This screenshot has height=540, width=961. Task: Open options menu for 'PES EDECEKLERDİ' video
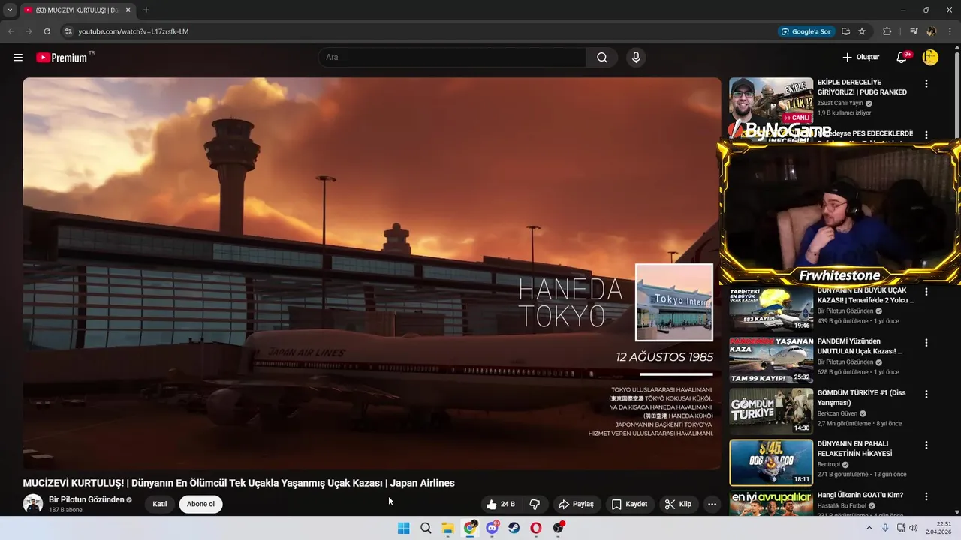[x=926, y=135]
